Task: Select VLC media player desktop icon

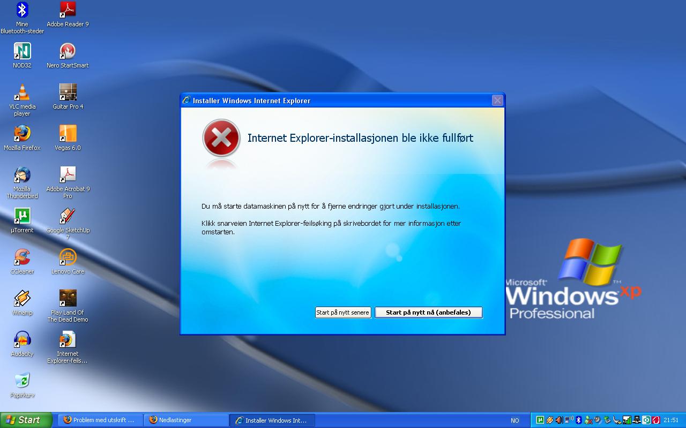Action: pyautogui.click(x=22, y=101)
